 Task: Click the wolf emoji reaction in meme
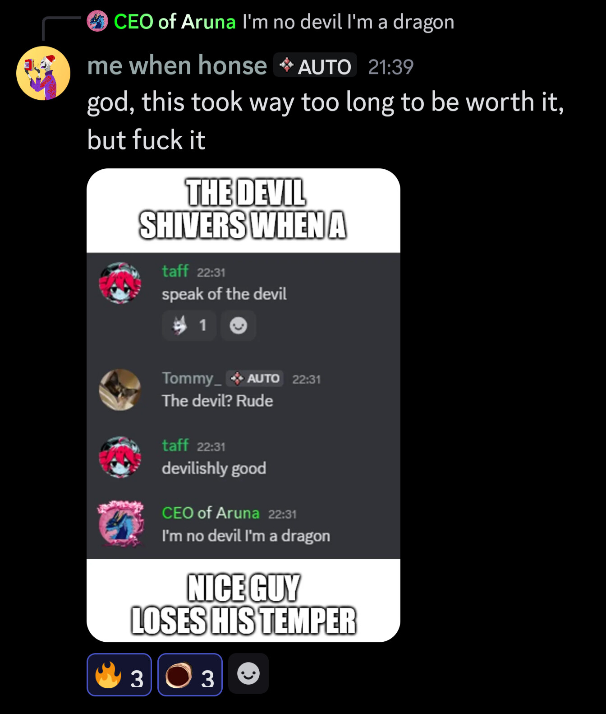click(x=189, y=325)
